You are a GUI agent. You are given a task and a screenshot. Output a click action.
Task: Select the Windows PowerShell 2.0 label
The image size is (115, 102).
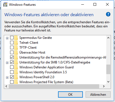point(37,77)
